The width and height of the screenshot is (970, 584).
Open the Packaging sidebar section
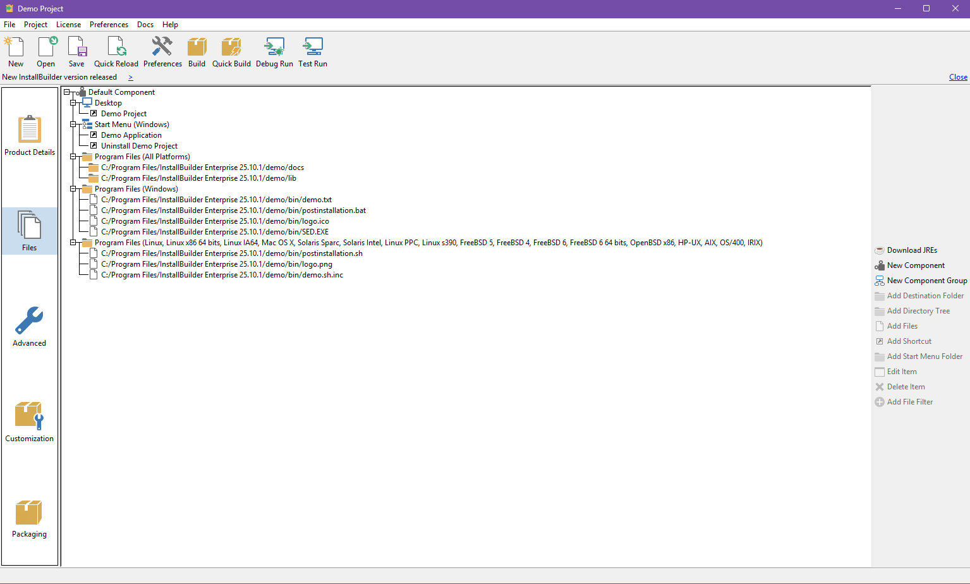(30, 518)
